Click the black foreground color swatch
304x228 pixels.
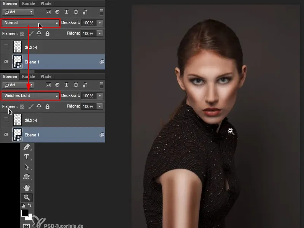click(x=25, y=213)
